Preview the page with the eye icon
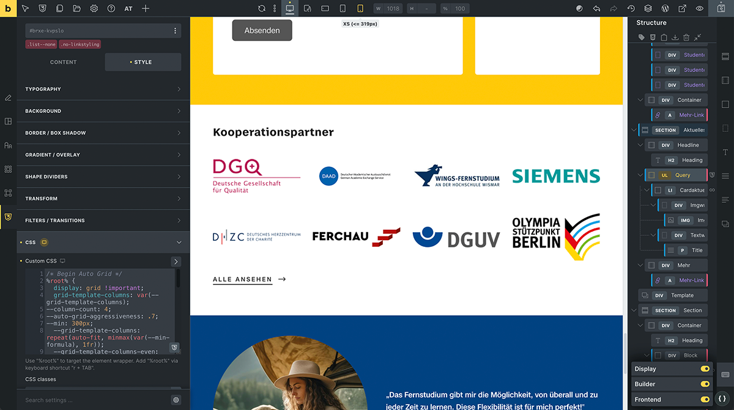The width and height of the screenshot is (734, 410). pyautogui.click(x=700, y=9)
